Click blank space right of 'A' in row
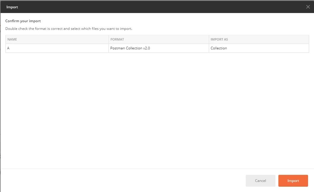Screen dimensions: 314x192 click(x=59, y=48)
